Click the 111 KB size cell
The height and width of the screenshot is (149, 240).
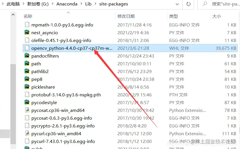click(229, 134)
